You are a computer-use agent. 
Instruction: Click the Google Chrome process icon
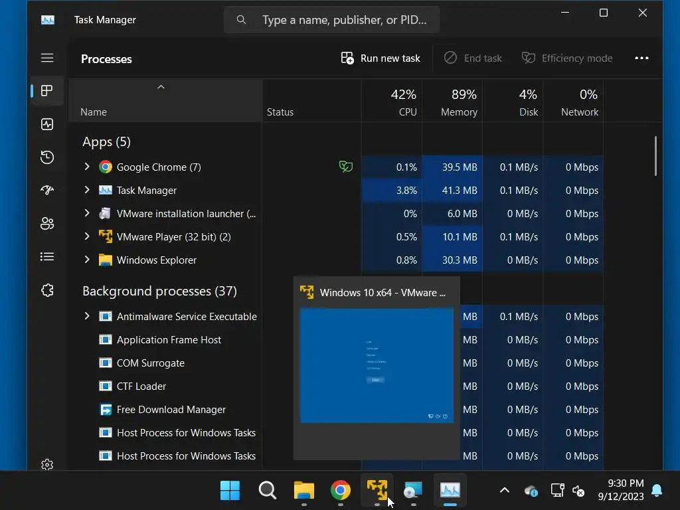106,167
